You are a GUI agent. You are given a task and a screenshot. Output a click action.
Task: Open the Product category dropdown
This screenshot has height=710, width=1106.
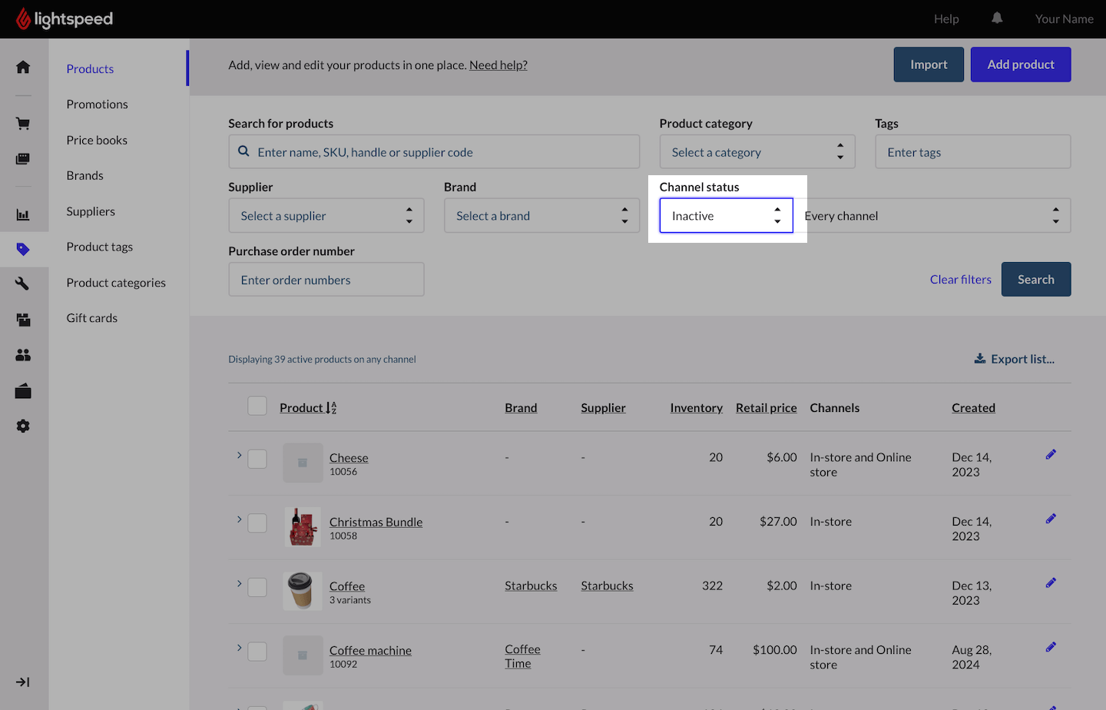coord(757,152)
